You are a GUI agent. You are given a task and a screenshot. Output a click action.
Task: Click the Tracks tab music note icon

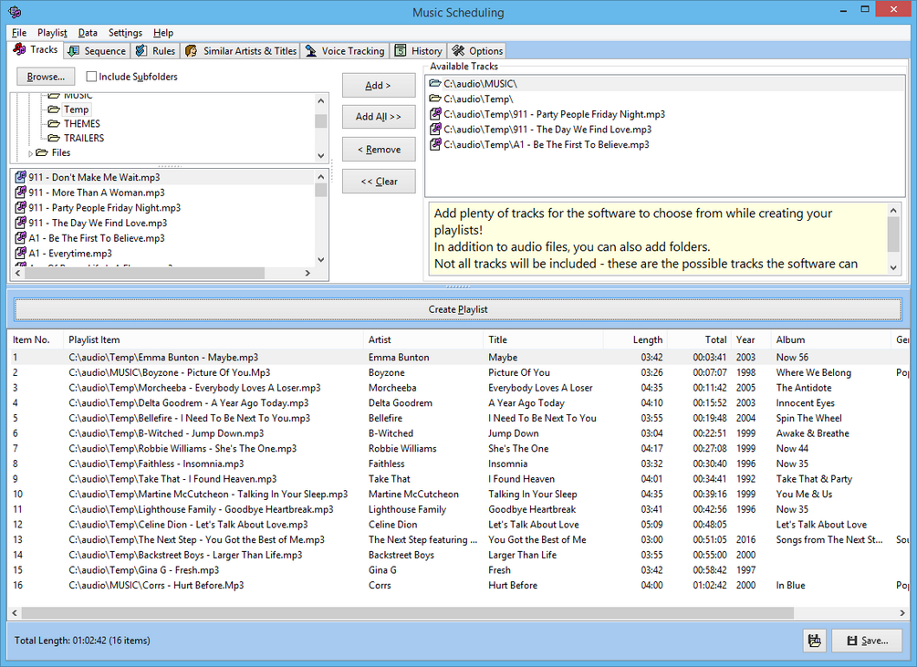[19, 49]
